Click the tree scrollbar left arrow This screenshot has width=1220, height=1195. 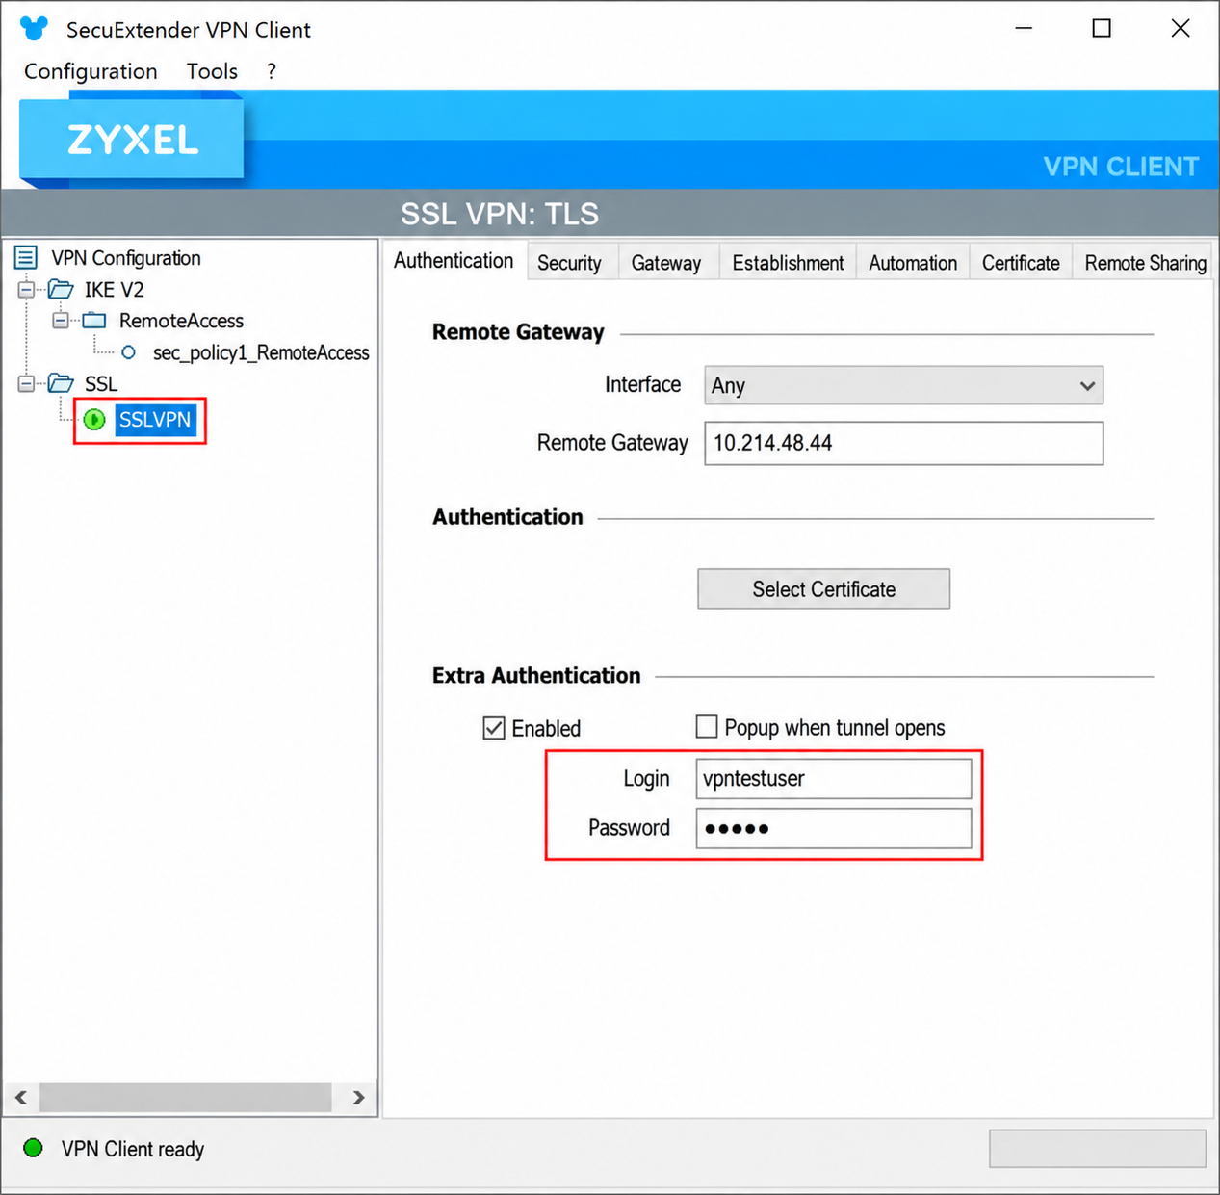21,1097
